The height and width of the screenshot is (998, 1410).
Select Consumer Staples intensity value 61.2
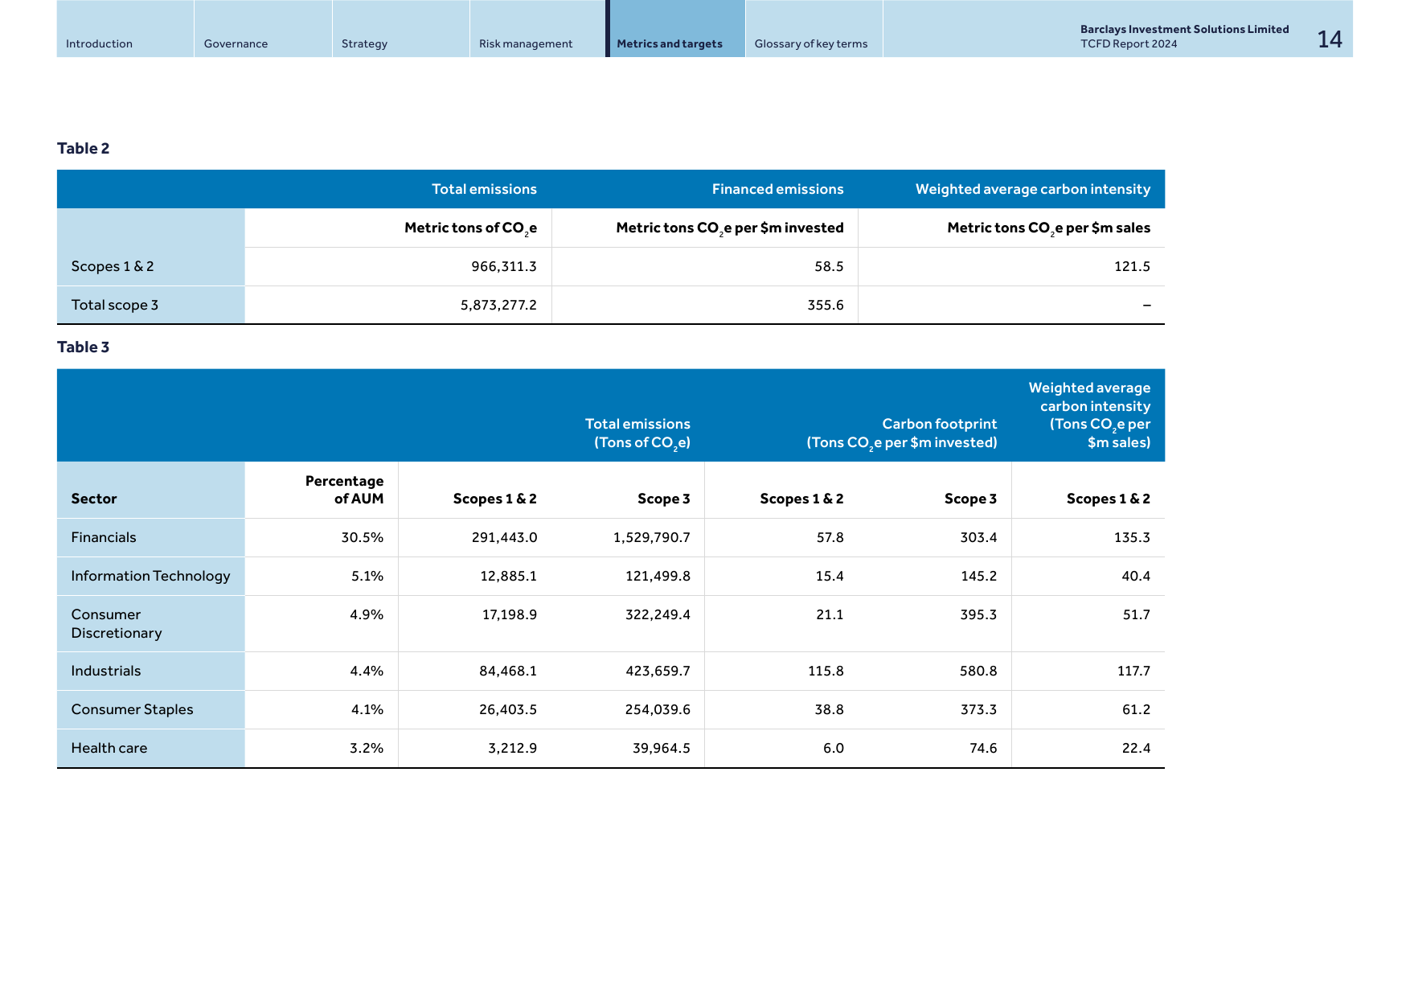[1136, 709]
